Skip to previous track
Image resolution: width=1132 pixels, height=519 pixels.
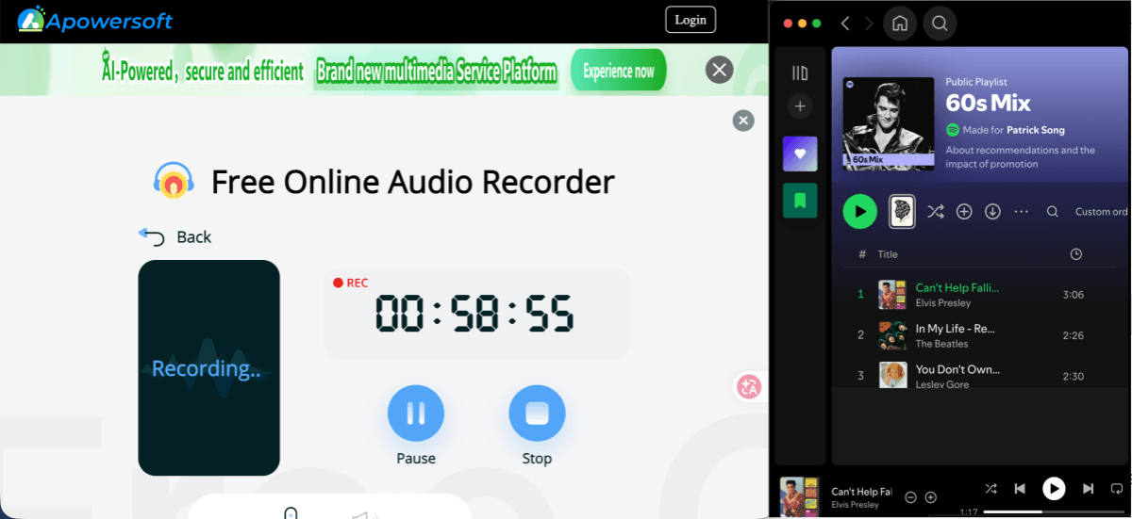pos(1020,489)
